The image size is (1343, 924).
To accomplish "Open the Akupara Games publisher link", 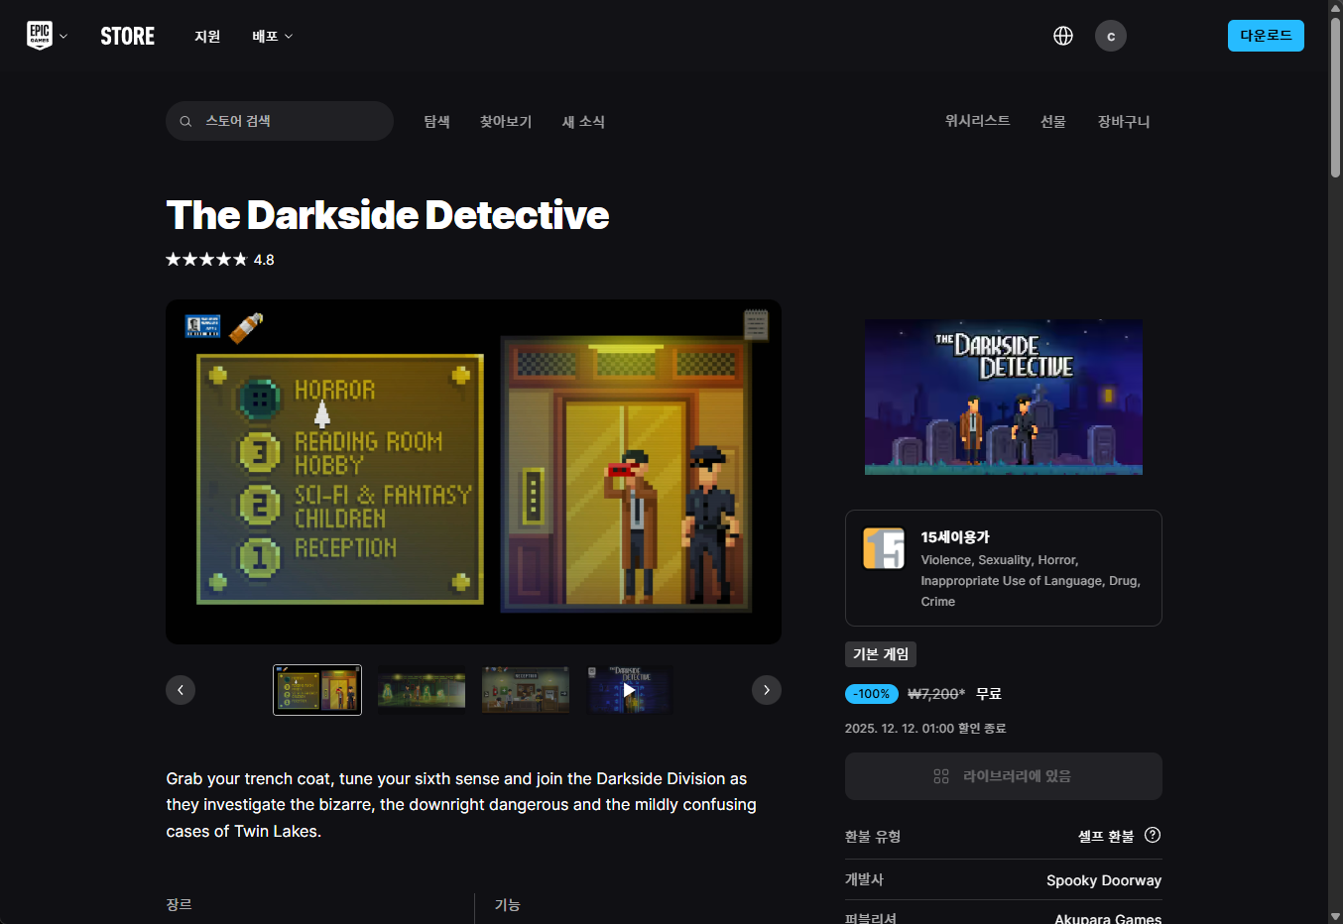I will [1108, 919].
